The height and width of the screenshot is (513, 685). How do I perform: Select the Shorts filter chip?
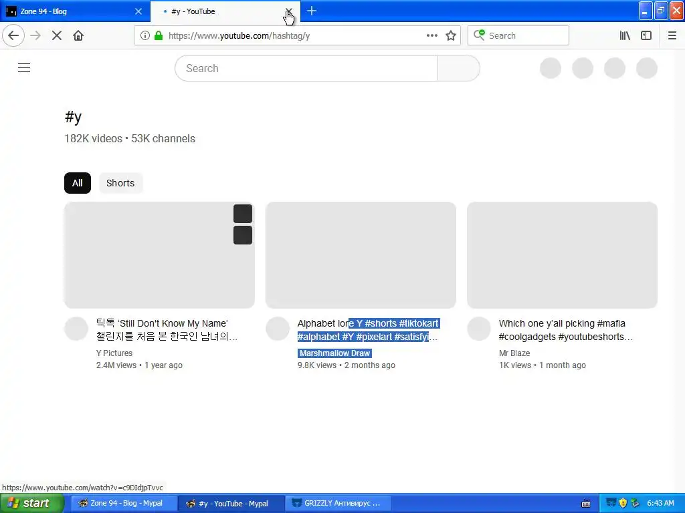pos(120,183)
